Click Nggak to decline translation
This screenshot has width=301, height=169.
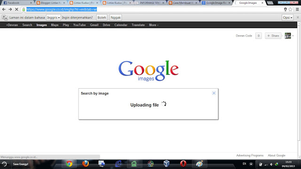(x=116, y=18)
